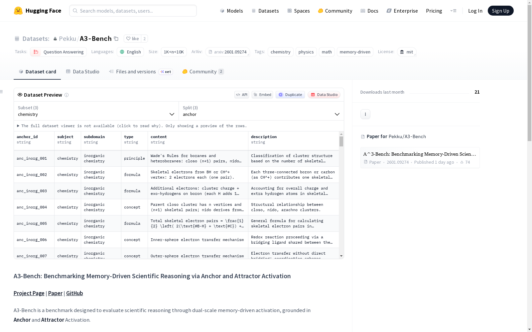The width and height of the screenshot is (532, 332).
Task: Click the table scrollbar down arrow
Action: [x=341, y=256]
